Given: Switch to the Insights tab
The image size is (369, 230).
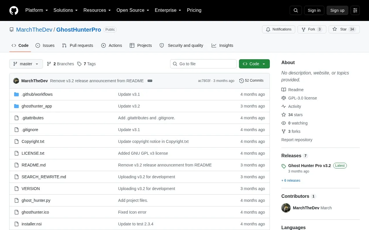Looking at the screenshot, I should tap(222, 45).
